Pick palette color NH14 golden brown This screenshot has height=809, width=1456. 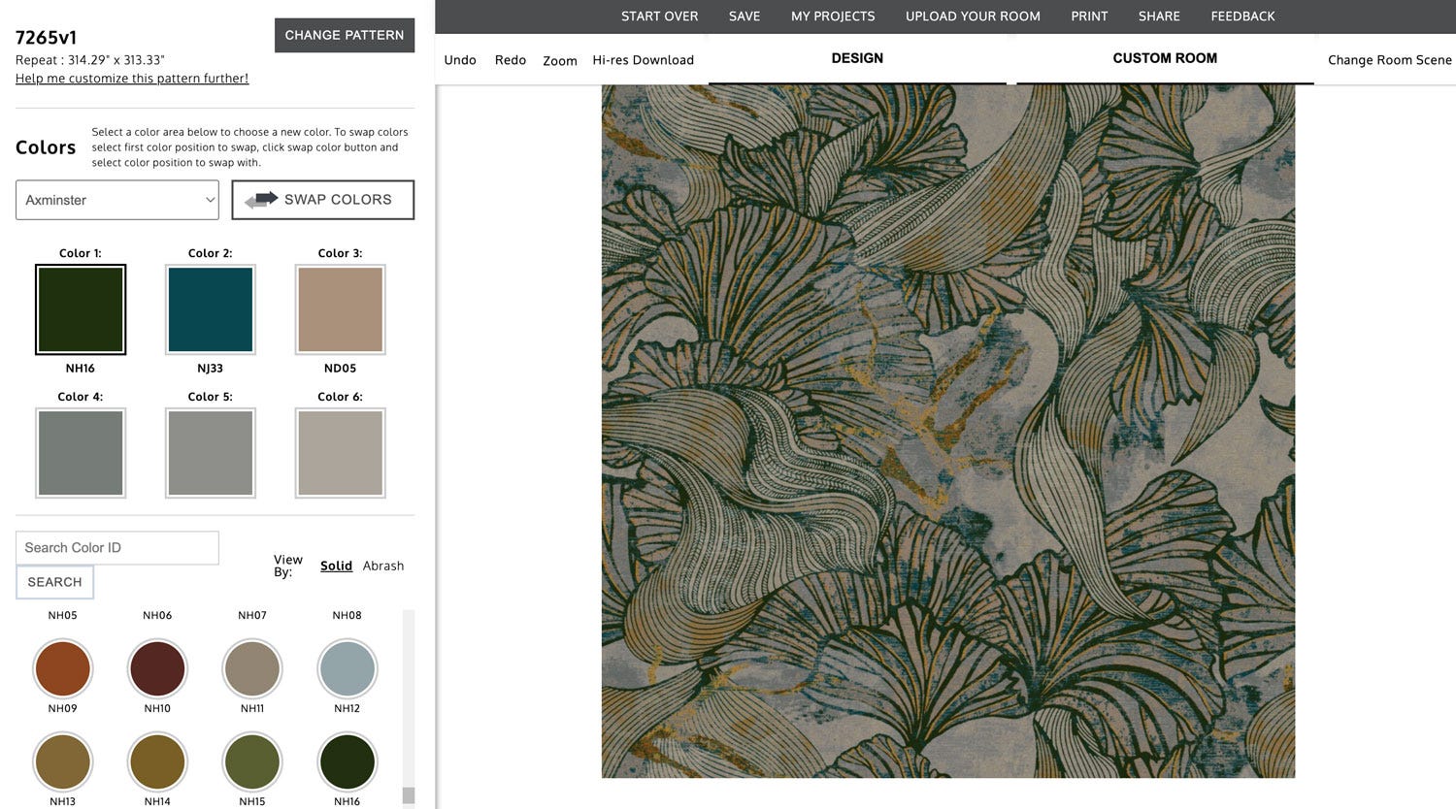(x=157, y=761)
